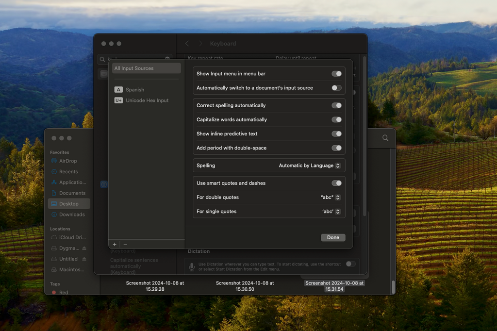Click the Done button
Image resolution: width=497 pixels, height=331 pixels.
click(x=333, y=238)
